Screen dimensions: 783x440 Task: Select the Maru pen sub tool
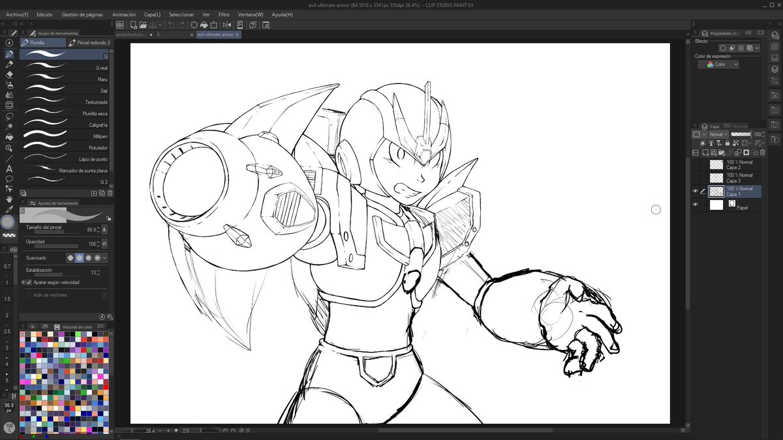pyautogui.click(x=65, y=79)
